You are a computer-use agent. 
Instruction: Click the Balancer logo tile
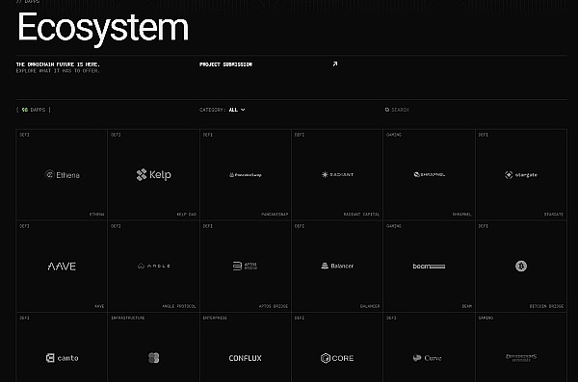click(337, 267)
